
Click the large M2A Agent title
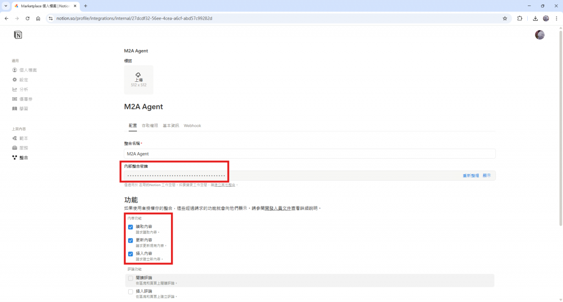pos(143,107)
